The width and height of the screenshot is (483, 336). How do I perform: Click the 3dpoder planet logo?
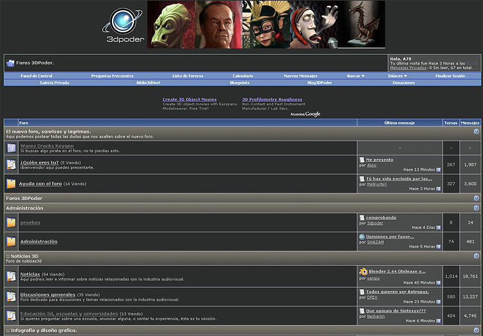pos(123,25)
